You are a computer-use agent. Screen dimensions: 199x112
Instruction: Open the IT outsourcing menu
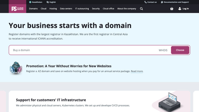coord(82,9)
